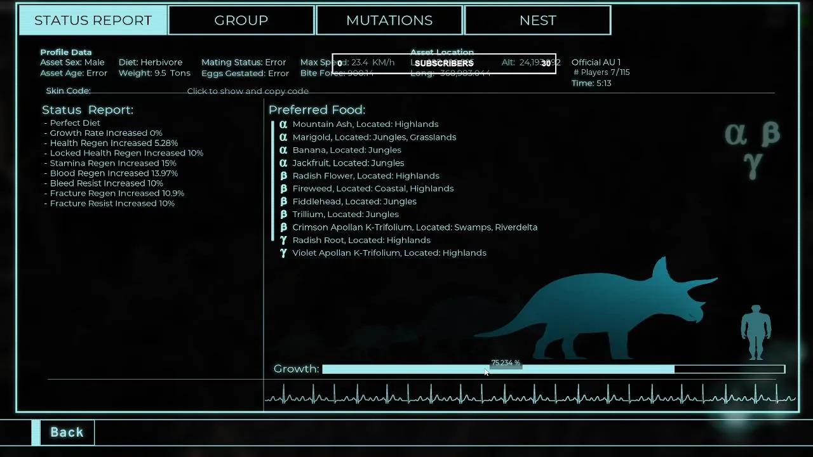Viewport: 813px width, 457px height.
Task: Select the 'Profile Data' heading
Action: [x=66, y=53]
